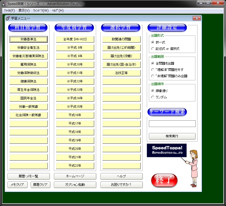226x206 pixels.
Task: Start 国民年金法 study
Action: [29, 98]
